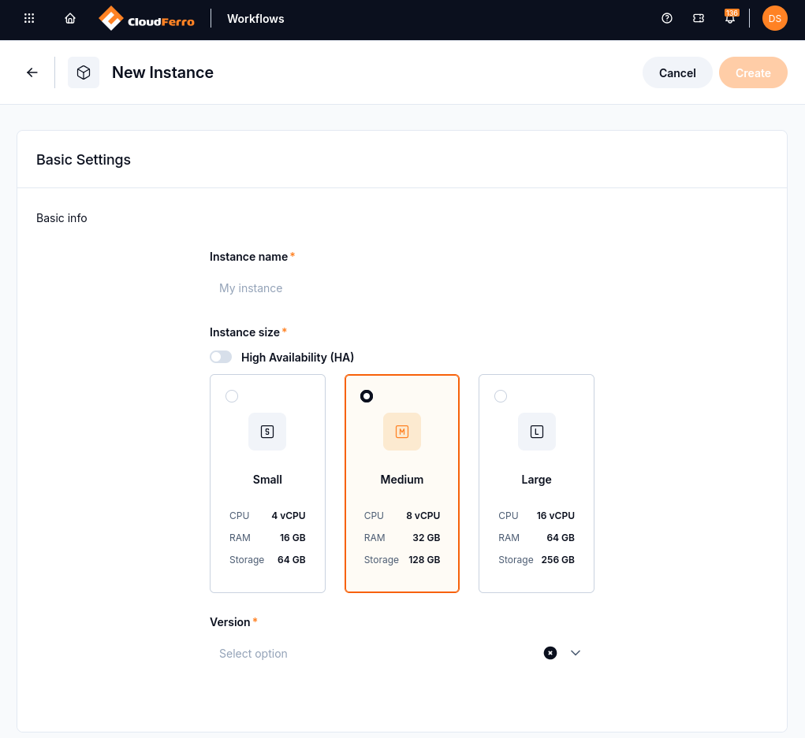
Task: Click the High Availability (HA) label
Action: tap(297, 358)
